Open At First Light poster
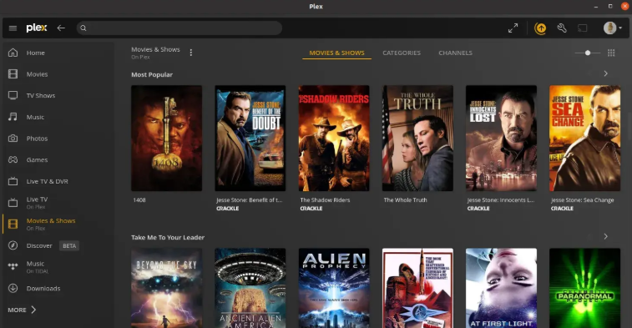632x328 pixels. (501, 288)
